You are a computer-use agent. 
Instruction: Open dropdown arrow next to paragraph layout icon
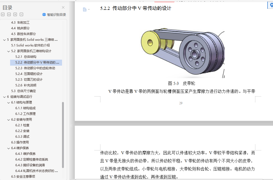pos(89,10)
